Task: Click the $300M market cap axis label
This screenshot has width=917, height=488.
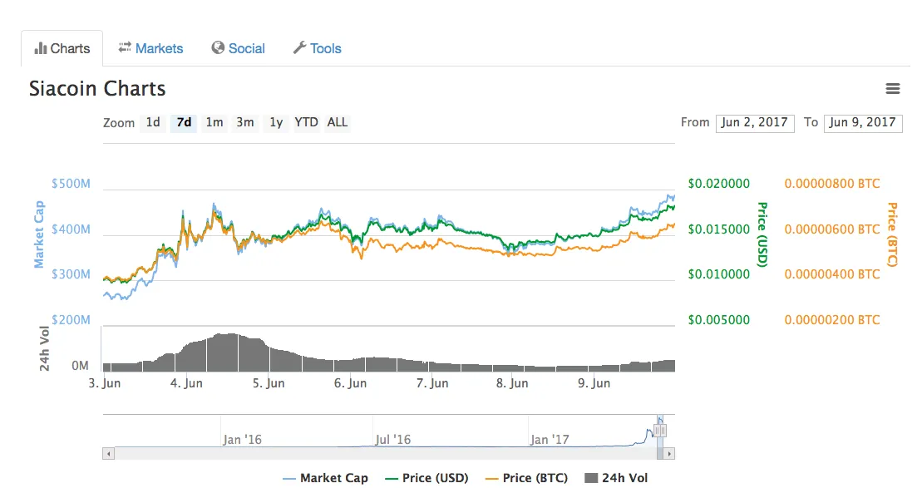Action: click(x=71, y=274)
